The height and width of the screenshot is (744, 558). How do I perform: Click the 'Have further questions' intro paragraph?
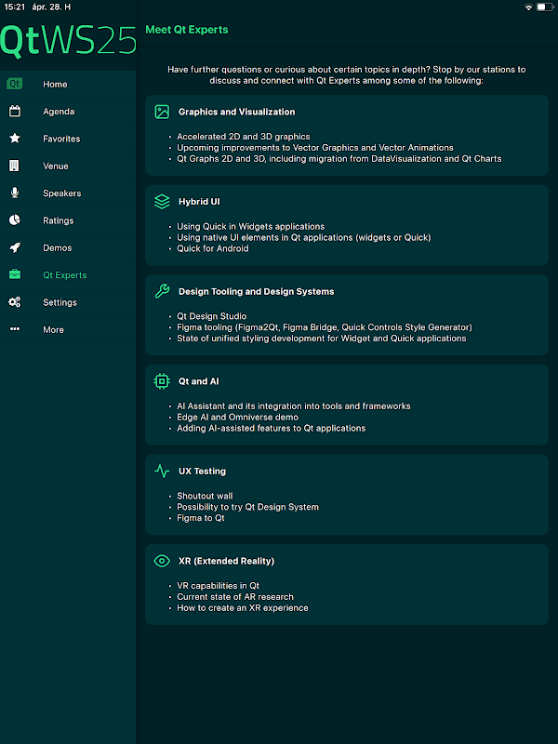[x=346, y=75]
